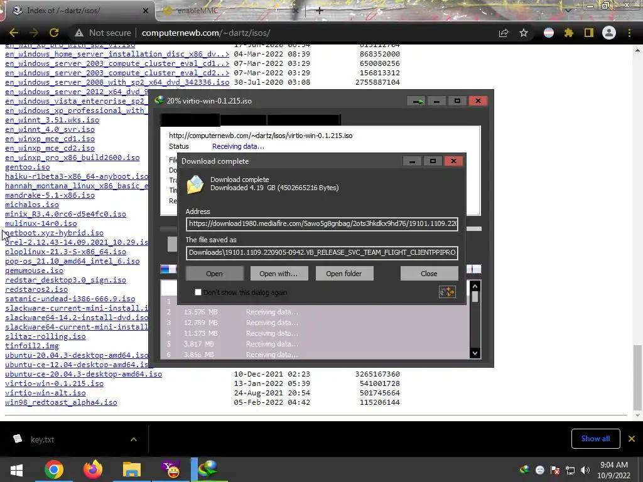Open the striped flag extension icon
The height and width of the screenshot is (482, 643).
[549, 33]
